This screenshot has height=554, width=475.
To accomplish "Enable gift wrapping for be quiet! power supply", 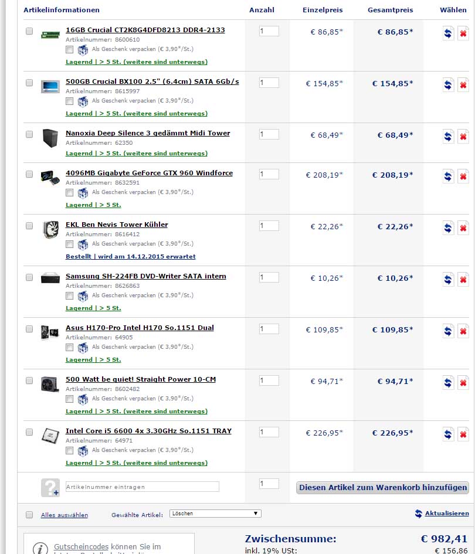I will [x=70, y=399].
